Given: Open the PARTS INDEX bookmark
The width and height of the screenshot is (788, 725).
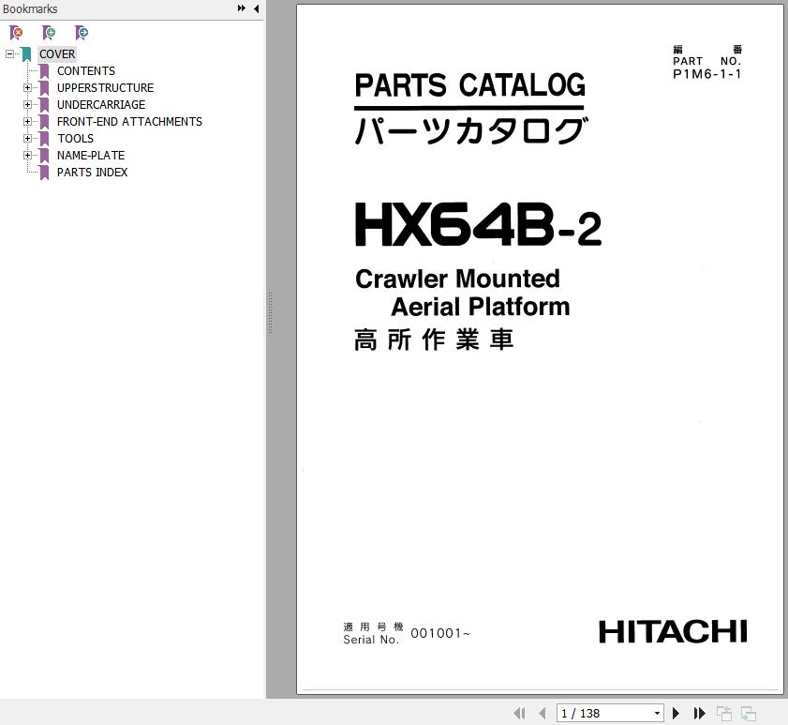Looking at the screenshot, I should (x=92, y=173).
